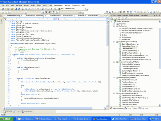The width and height of the screenshot is (161, 121).
Task: Click the Redo arrow icon
Action: (38, 9)
